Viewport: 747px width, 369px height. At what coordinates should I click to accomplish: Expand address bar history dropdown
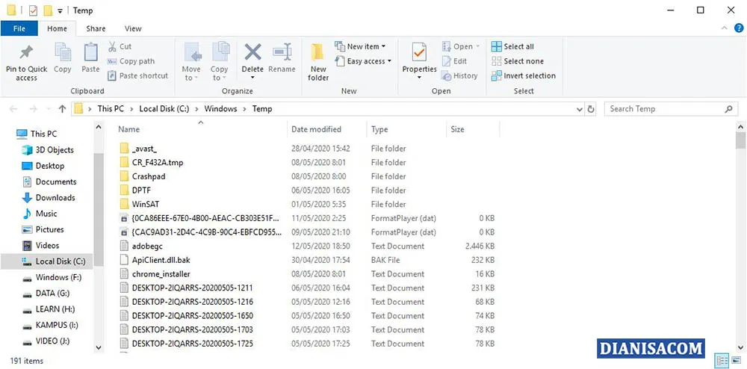pos(580,109)
